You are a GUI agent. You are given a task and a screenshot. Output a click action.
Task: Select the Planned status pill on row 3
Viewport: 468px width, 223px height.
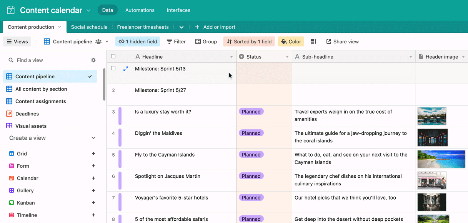(251, 111)
